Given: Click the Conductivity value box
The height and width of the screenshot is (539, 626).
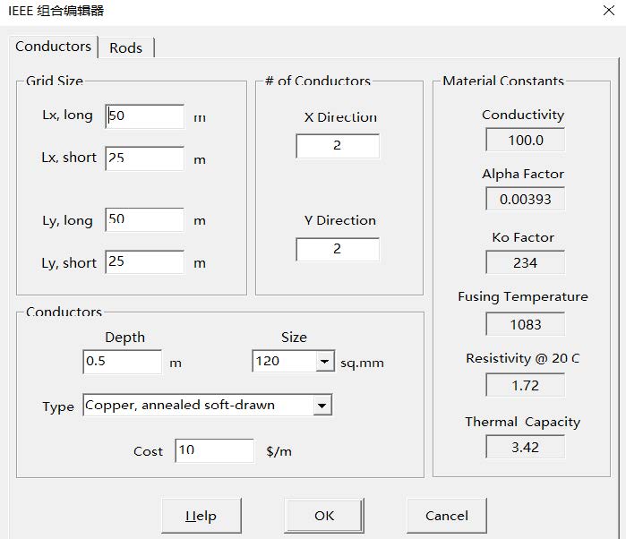Looking at the screenshot, I should pyautogui.click(x=525, y=141).
